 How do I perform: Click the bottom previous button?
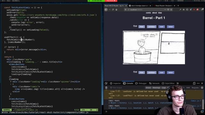(152, 73)
